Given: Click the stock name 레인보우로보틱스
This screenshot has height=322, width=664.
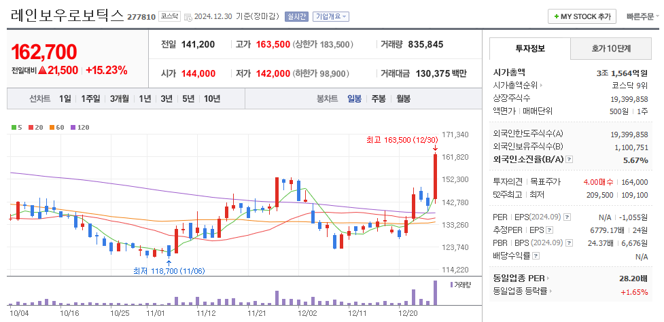Looking at the screenshot, I should coord(67,16).
